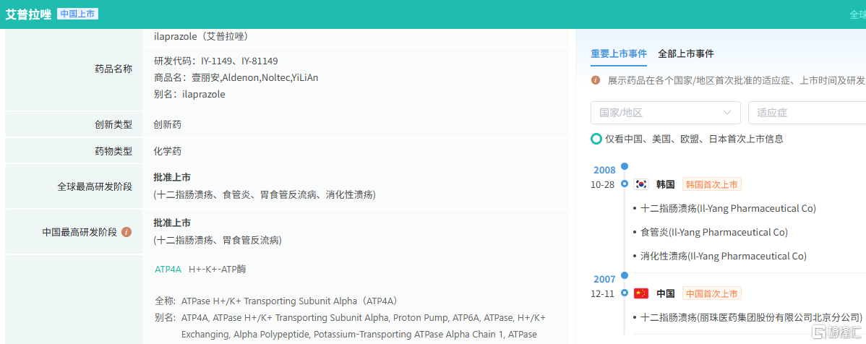Viewport: 866px width, 344px height.
Task: Click the 创新药 value
Action: [x=168, y=125]
